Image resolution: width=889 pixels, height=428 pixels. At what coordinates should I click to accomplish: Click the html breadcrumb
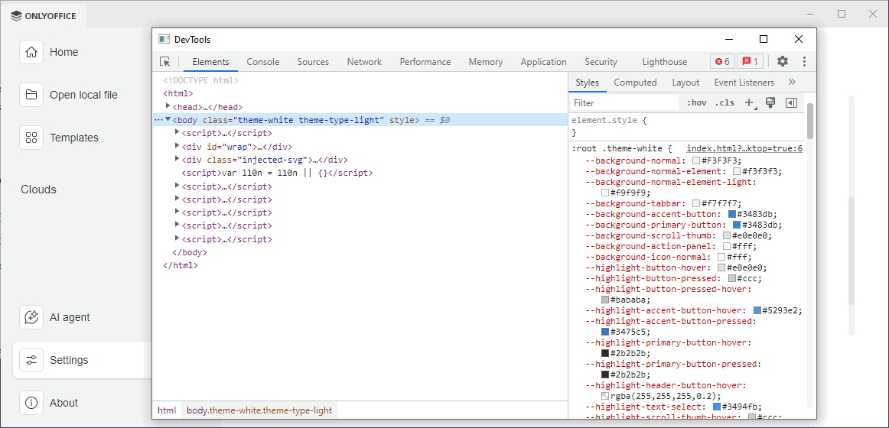(167, 410)
